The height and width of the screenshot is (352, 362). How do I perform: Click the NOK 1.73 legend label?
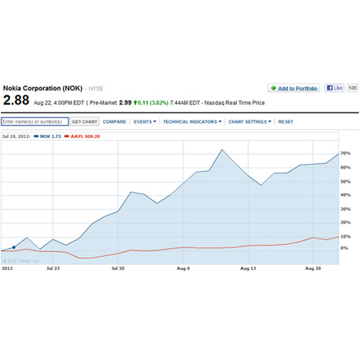pos(50,136)
